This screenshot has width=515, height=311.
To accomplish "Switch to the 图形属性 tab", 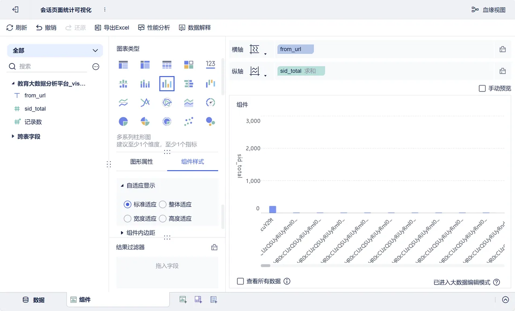I will pyautogui.click(x=142, y=162).
